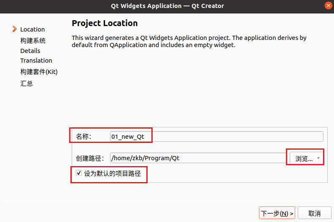Screen dimensions: 334x222
Task: Jump to the 汇总 summary step
Action: point(27,83)
